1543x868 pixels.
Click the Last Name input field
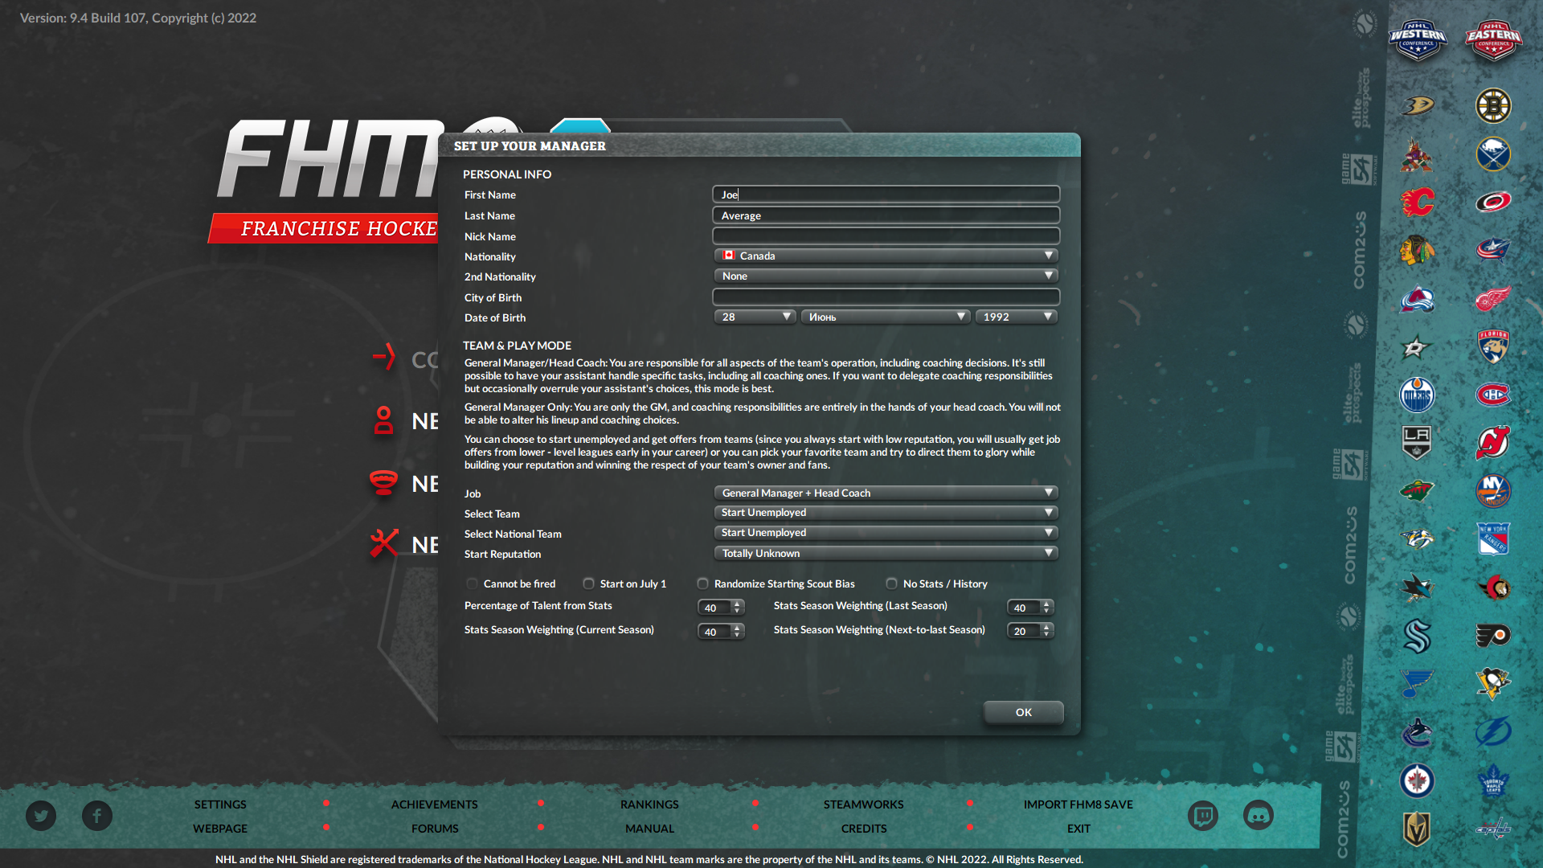tap(886, 215)
